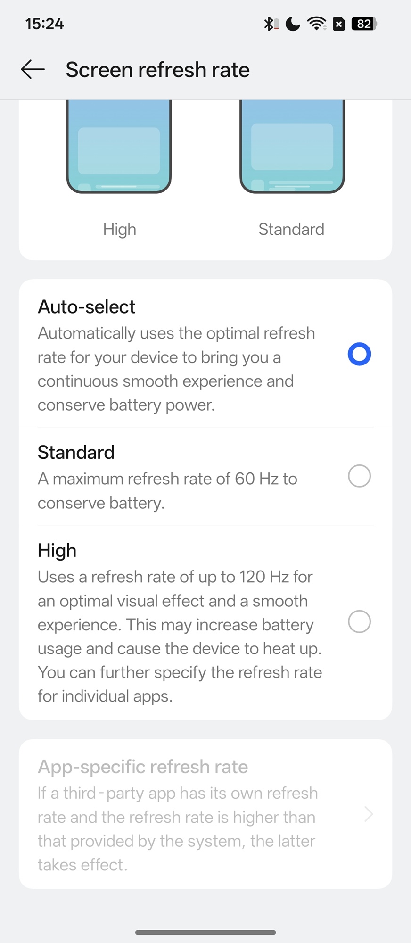Tap the Do Not Disturb moon icon
The height and width of the screenshot is (943, 411).
(x=293, y=24)
